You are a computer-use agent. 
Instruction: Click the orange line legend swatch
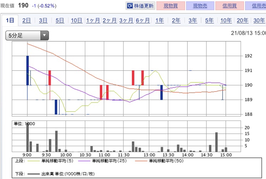click(141, 161)
